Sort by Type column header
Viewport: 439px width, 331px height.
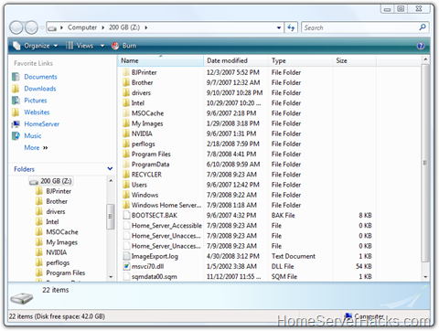click(x=301, y=60)
